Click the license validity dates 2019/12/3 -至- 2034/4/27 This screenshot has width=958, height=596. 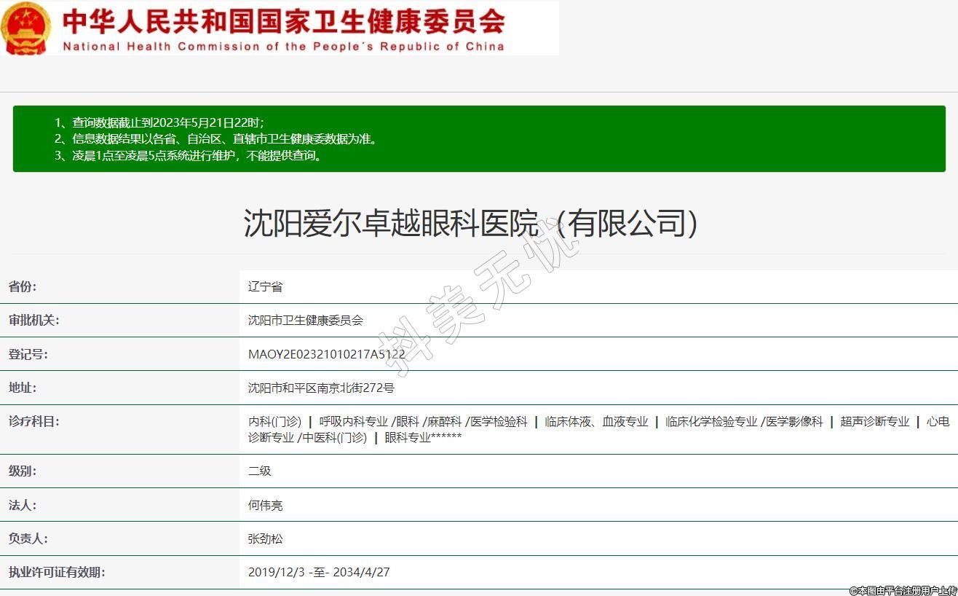click(x=319, y=572)
